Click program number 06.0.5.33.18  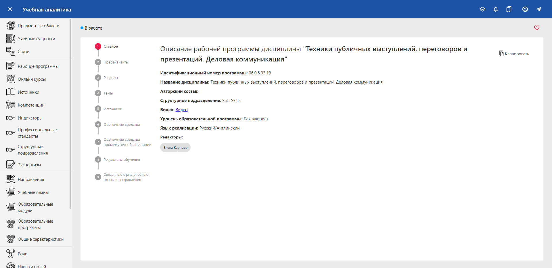click(260, 73)
